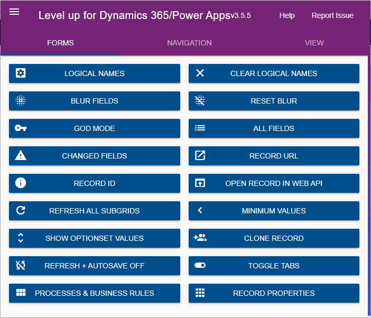Image resolution: width=371 pixels, height=318 pixels.
Task: Switch to the View tab
Action: (x=314, y=43)
